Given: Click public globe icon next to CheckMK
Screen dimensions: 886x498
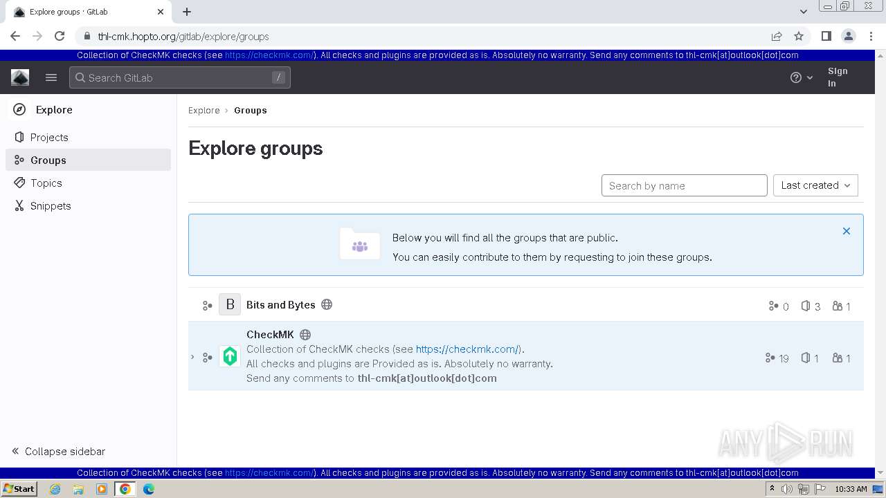Looking at the screenshot, I should pos(305,335).
